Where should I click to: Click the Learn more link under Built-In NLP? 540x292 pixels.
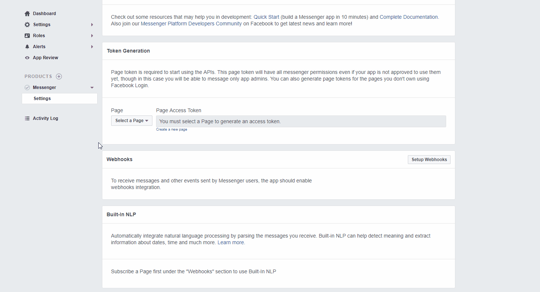(230, 242)
